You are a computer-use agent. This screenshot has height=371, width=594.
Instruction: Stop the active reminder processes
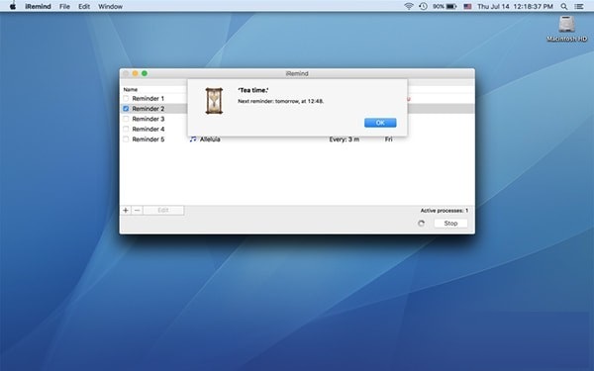click(x=450, y=224)
